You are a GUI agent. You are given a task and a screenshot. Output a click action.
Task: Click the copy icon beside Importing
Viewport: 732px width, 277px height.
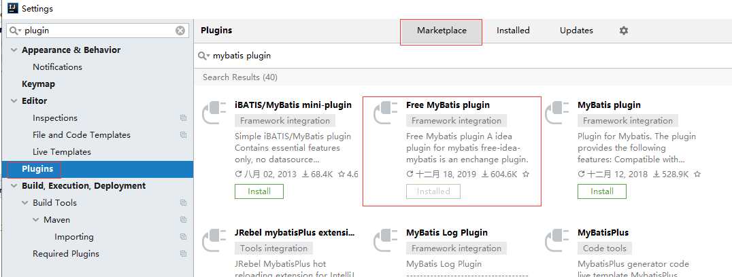coord(183,237)
